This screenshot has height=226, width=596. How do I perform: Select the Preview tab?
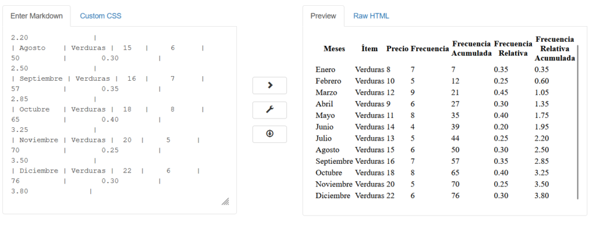coord(323,16)
